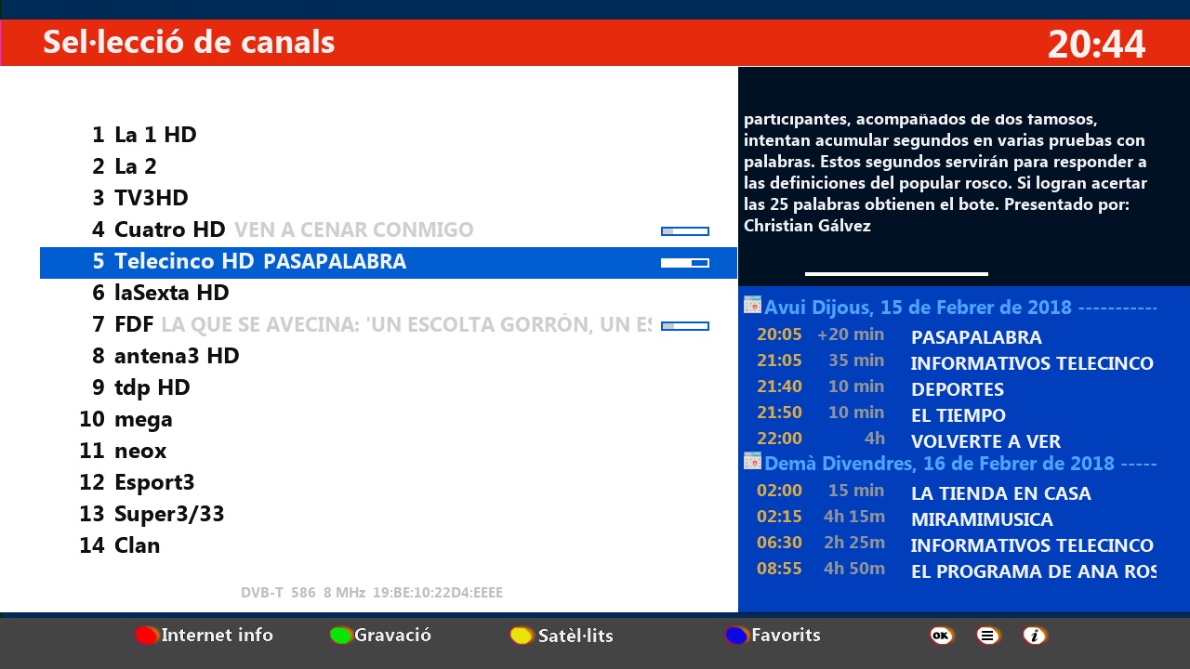
Task: Click description scroll indicator bar
Action: coord(896,274)
